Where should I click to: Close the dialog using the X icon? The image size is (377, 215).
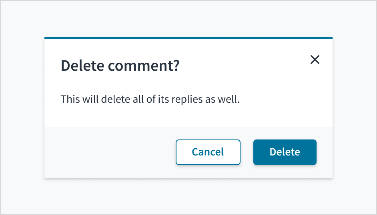(315, 60)
